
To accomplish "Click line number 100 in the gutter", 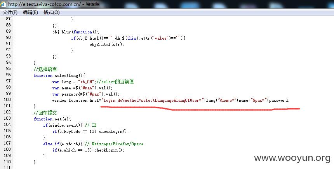I will tap(7, 99).
